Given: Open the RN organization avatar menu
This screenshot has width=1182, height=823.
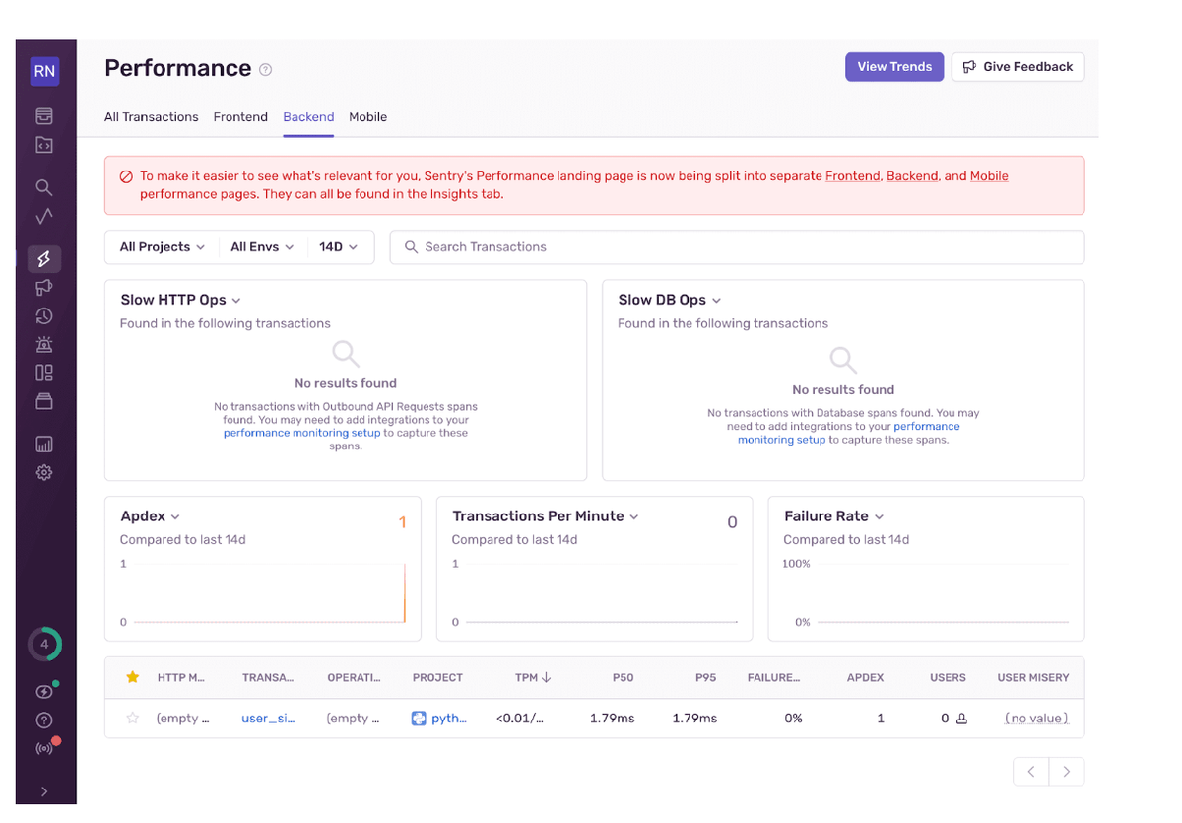Looking at the screenshot, I should (44, 71).
